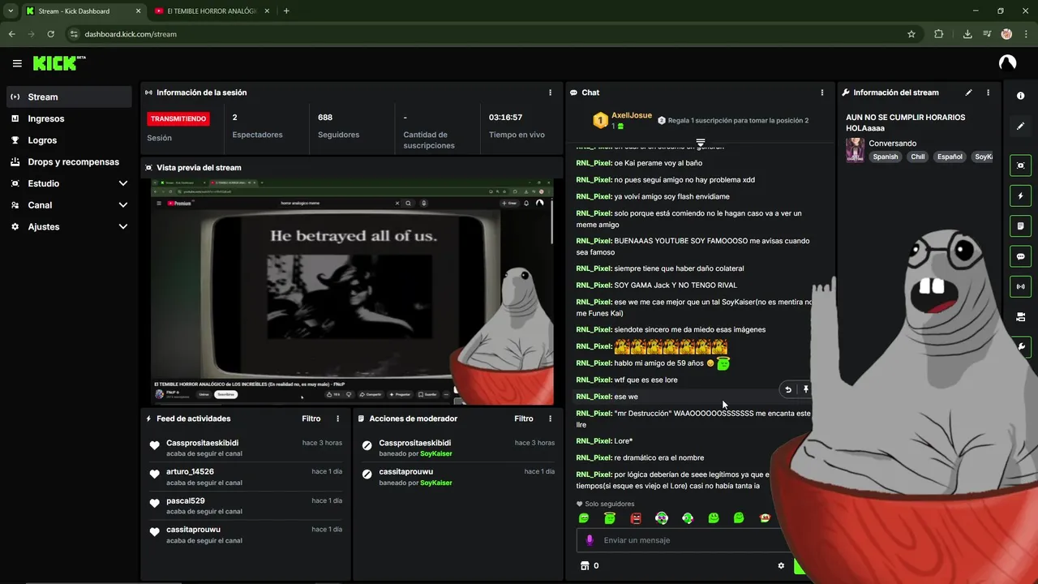Image resolution: width=1038 pixels, height=584 pixels.
Task: Click the AxellJosue top gifter name
Action: [632, 115]
